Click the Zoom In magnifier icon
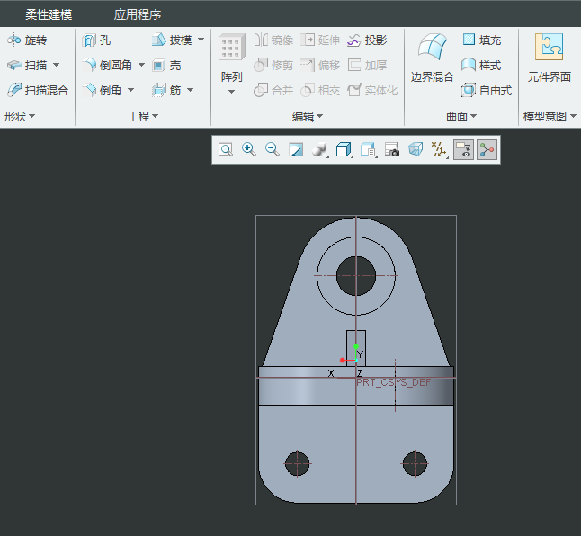The width and height of the screenshot is (581, 536). pyautogui.click(x=249, y=149)
